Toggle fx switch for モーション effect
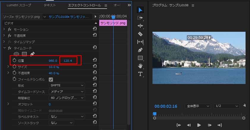Viewport: 250px width, 130px height. (x=10, y=29)
